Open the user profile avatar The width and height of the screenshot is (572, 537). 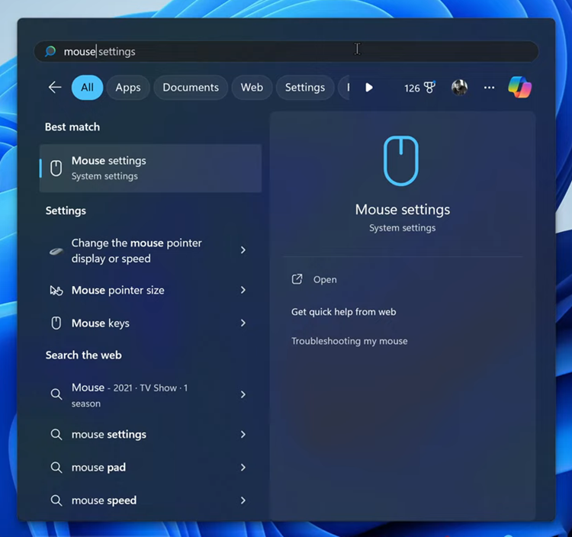(459, 88)
